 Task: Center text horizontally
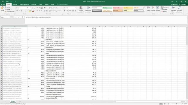click(x=39, y=11)
